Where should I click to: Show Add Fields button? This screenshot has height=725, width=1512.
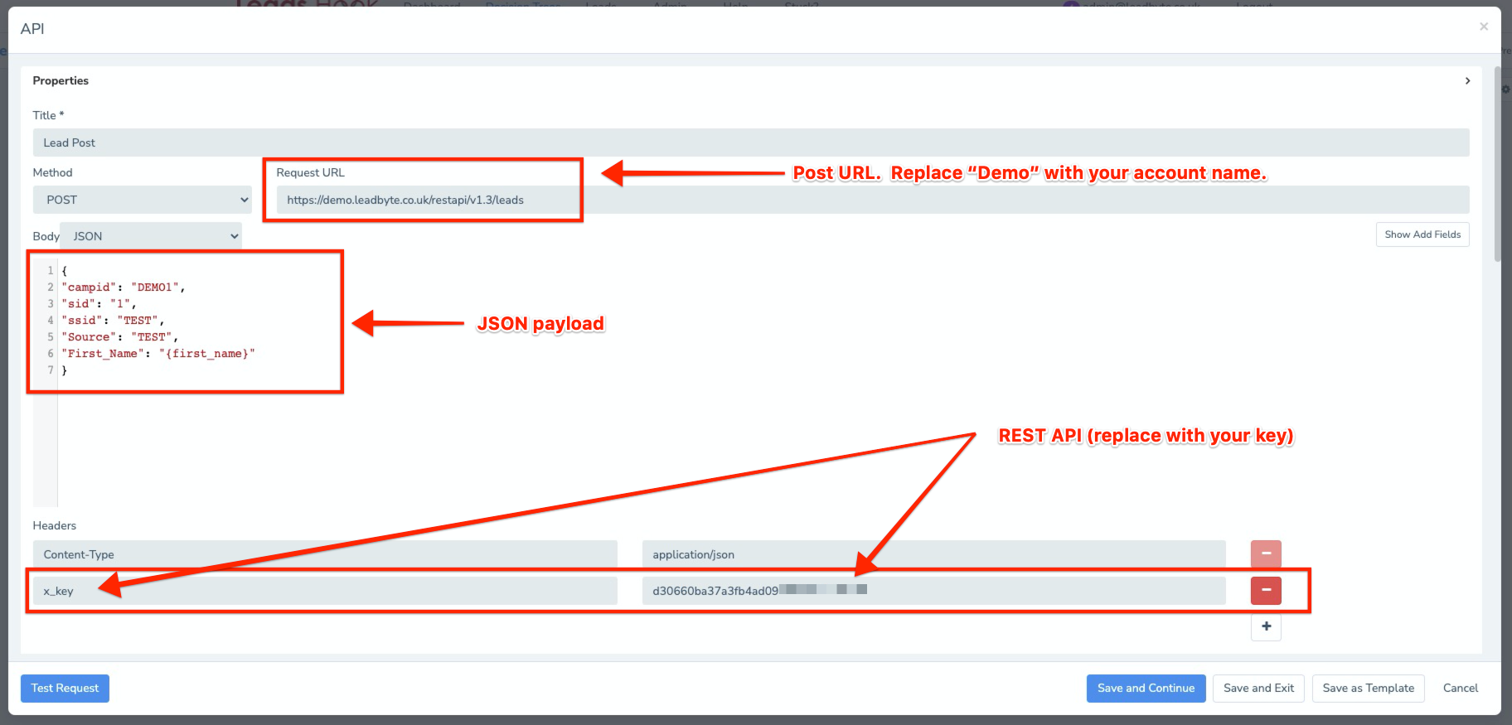(1422, 234)
